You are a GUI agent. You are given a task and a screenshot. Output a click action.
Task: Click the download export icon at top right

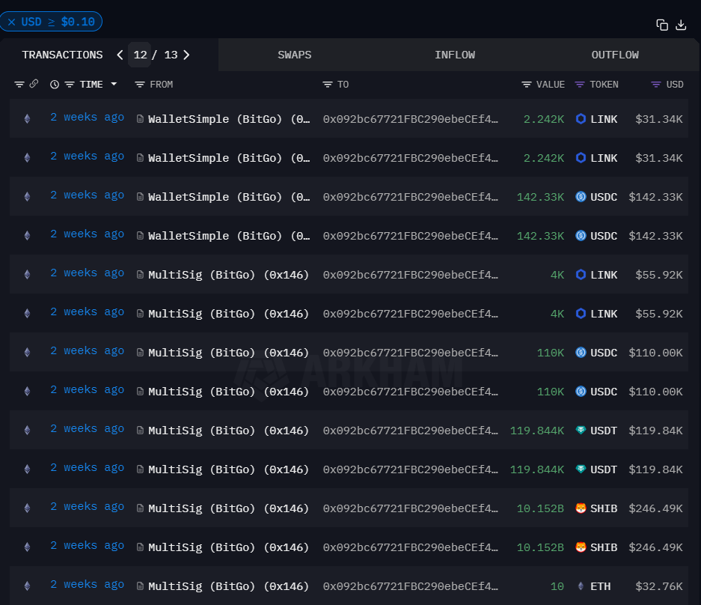681,25
